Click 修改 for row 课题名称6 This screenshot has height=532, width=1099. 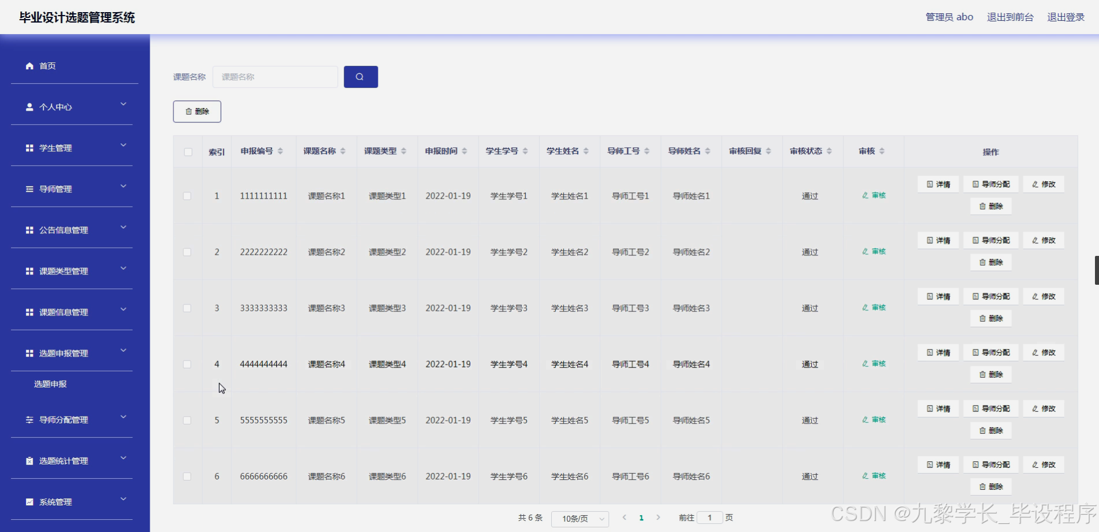pyautogui.click(x=1044, y=464)
